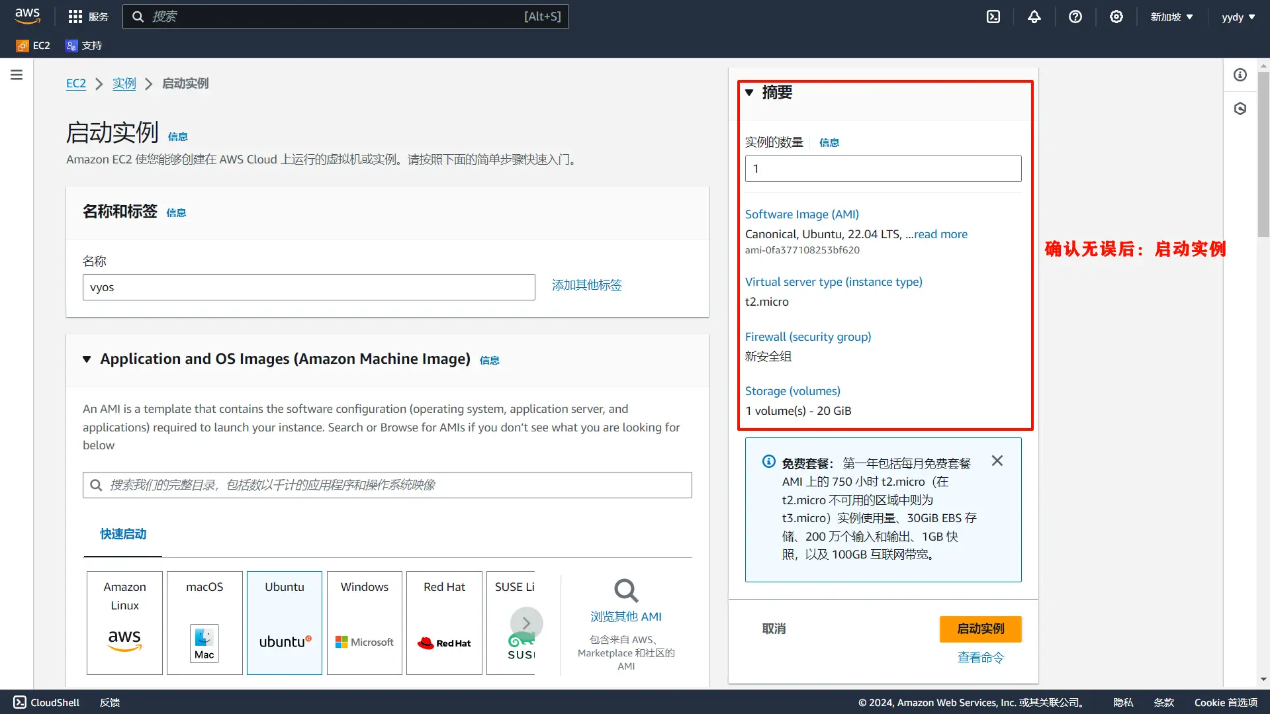Open the Privacy footer link
The height and width of the screenshot is (714, 1270).
coord(1123,703)
